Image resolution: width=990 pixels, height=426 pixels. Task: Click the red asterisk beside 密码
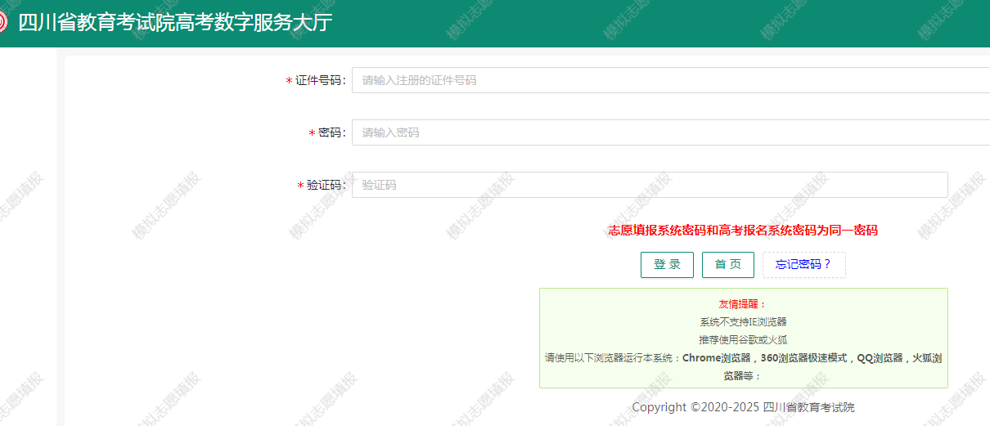coord(312,134)
